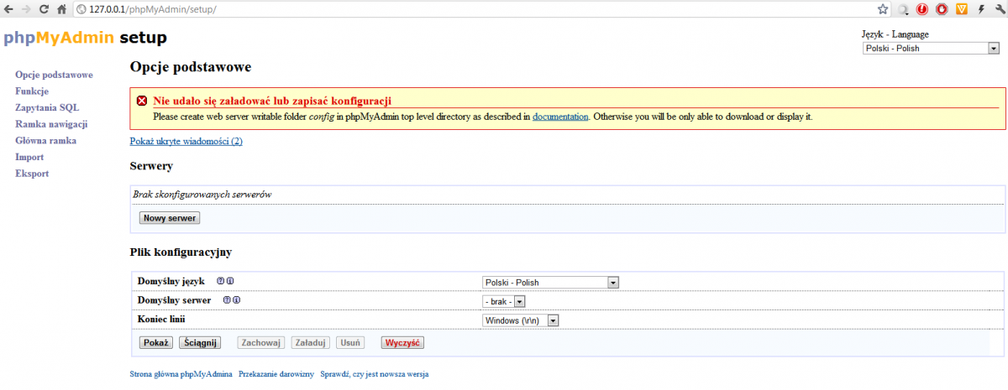The width and height of the screenshot is (1008, 390).
Task: Reload the page with the refresh icon
Action: coord(44,9)
